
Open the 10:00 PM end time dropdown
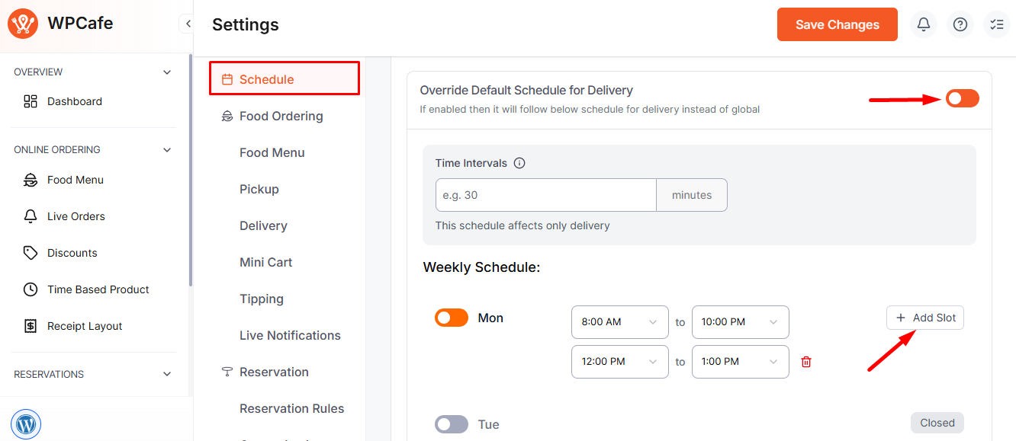click(x=740, y=322)
